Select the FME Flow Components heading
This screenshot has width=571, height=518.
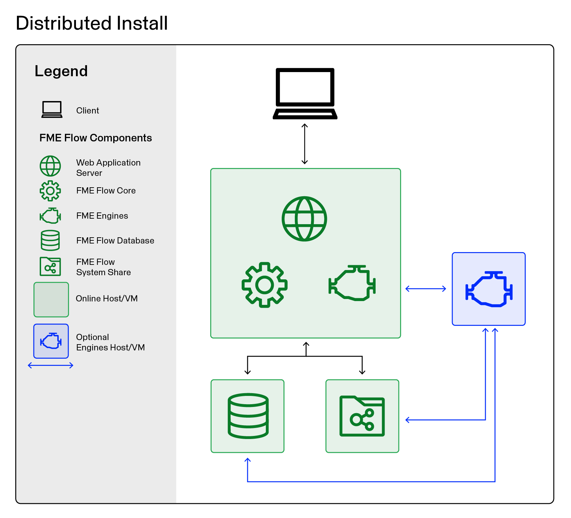point(96,138)
